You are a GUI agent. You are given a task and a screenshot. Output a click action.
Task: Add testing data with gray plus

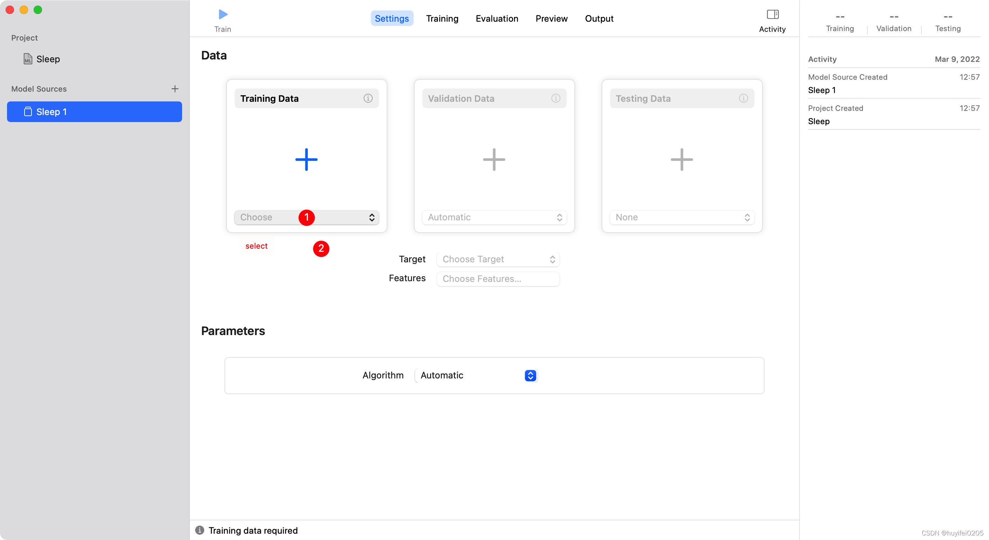point(682,159)
